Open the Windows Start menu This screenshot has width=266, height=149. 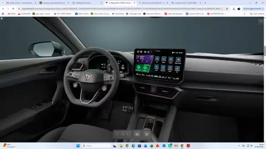[78, 146]
